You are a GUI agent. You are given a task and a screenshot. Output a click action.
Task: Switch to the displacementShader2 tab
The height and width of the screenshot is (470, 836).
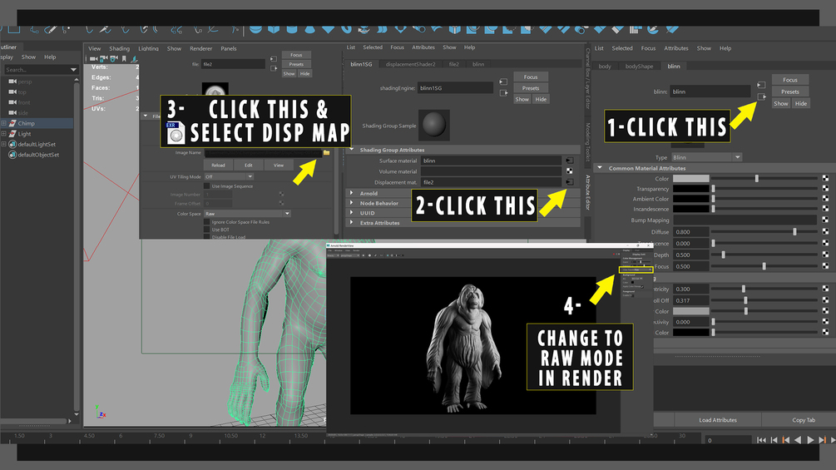(411, 64)
